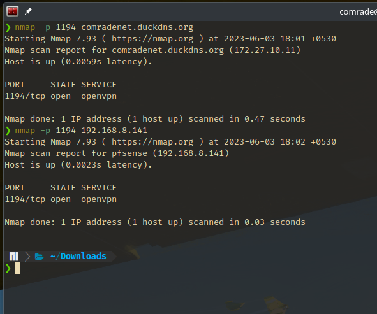Image resolution: width=377 pixels, height=314 pixels.
Task: Click the comrade window title text
Action: click(358, 11)
